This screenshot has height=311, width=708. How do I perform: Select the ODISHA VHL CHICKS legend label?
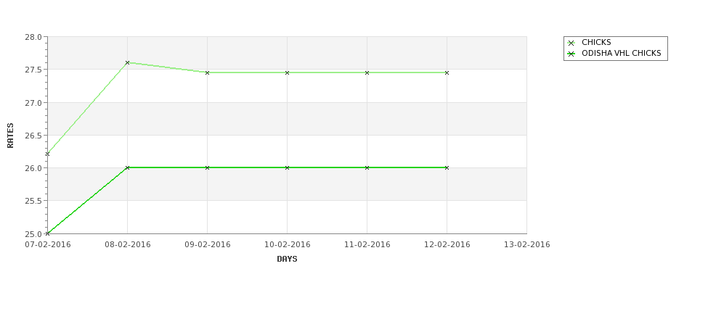pos(622,53)
